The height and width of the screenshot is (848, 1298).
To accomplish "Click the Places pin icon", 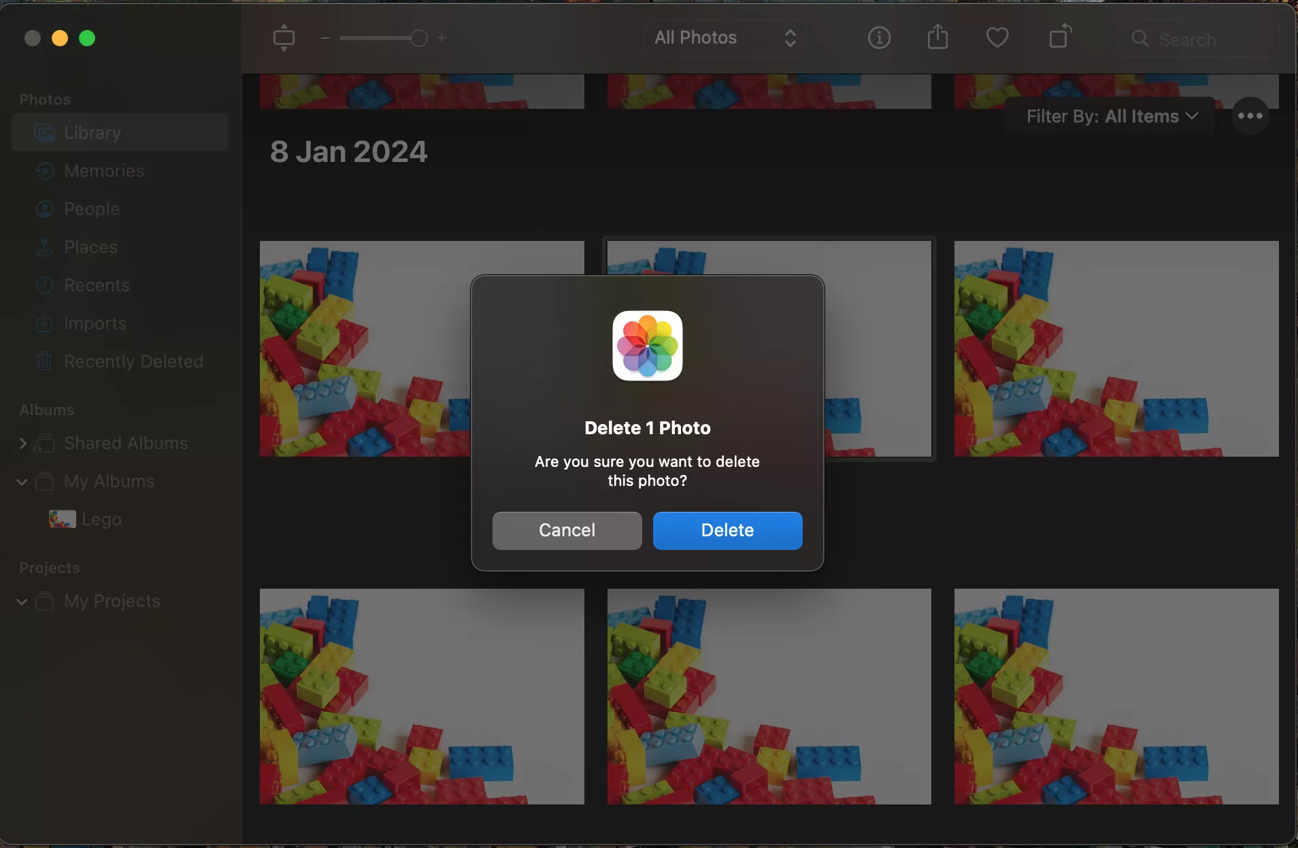I will pos(45,247).
